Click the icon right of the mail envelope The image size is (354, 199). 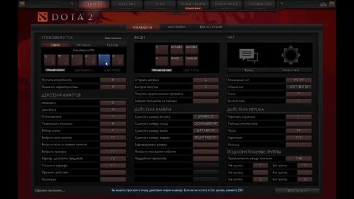[x=332, y=4]
